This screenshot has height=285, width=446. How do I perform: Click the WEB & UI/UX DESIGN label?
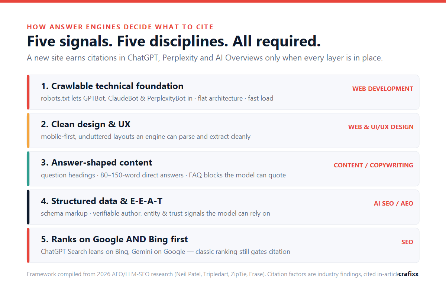tap(381, 127)
